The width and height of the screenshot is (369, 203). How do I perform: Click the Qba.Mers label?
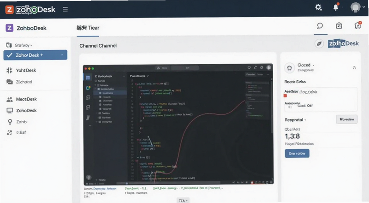pyautogui.click(x=292, y=129)
